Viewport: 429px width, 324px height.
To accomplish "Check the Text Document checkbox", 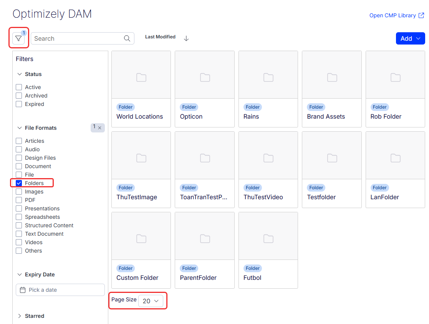I will (19, 234).
